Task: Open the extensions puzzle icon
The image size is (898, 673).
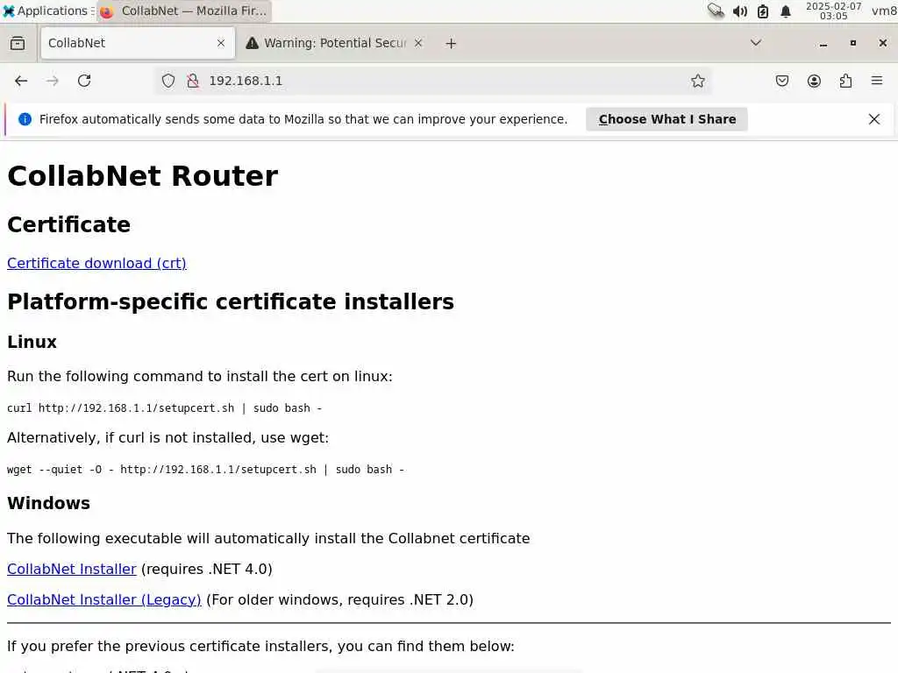Action: tap(845, 81)
